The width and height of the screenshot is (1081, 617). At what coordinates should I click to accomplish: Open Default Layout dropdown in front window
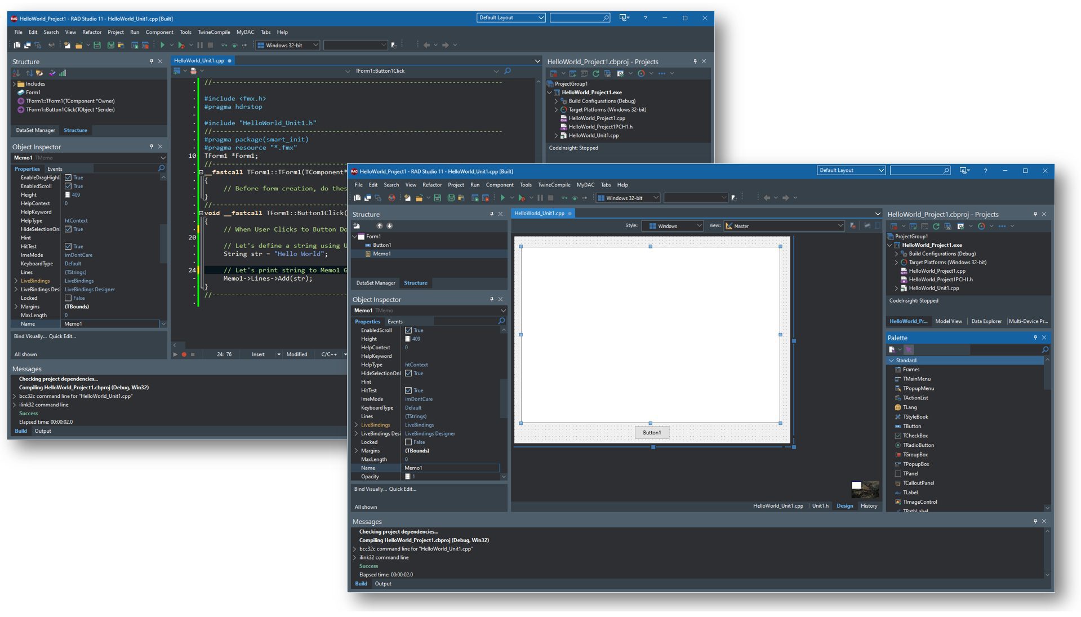click(851, 170)
